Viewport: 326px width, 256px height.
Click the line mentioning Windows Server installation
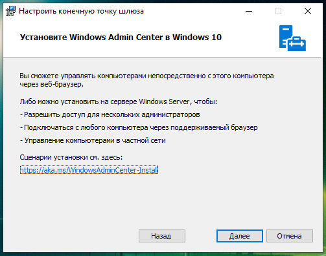click(119, 101)
